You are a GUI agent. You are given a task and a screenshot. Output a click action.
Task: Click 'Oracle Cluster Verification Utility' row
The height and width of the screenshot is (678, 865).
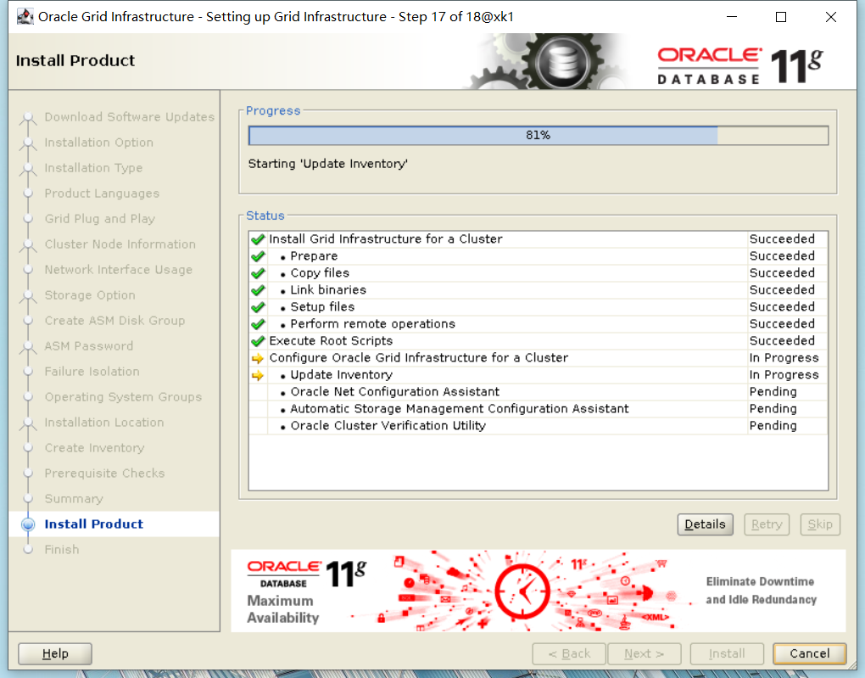click(x=538, y=426)
